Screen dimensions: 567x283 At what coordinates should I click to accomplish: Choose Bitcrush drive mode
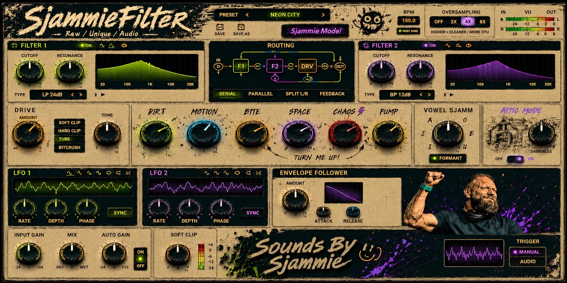click(69, 147)
